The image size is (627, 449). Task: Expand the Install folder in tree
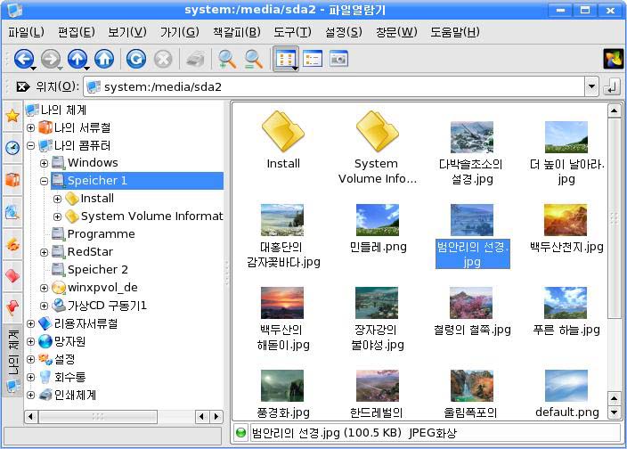[x=57, y=199]
